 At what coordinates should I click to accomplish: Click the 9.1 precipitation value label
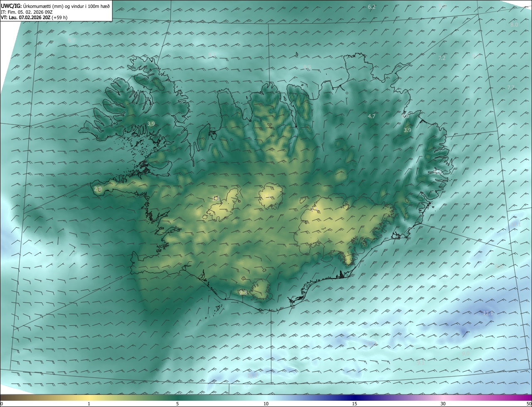[421, 363]
